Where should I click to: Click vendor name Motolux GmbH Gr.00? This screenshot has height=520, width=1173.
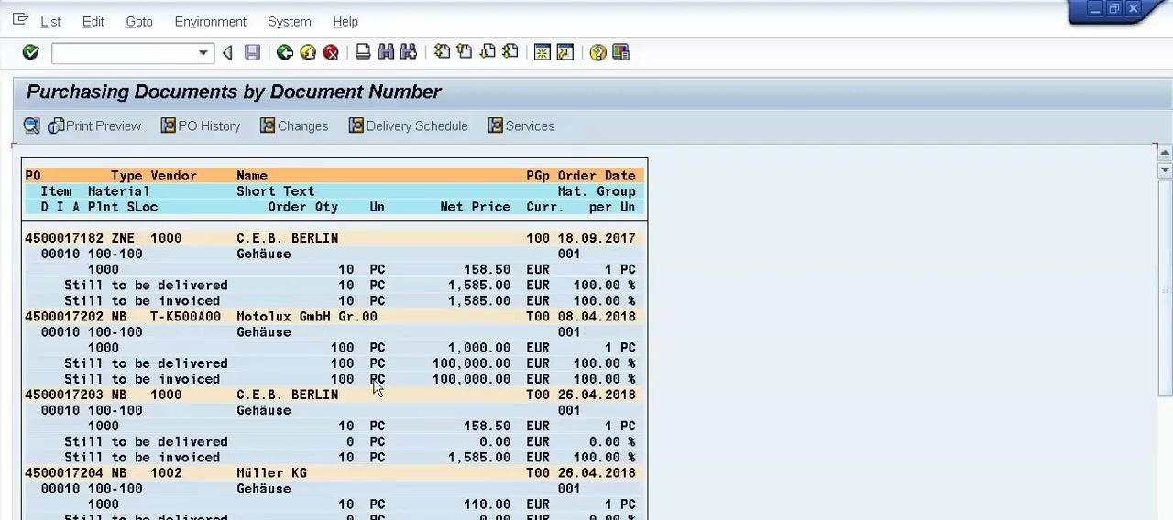[307, 317]
